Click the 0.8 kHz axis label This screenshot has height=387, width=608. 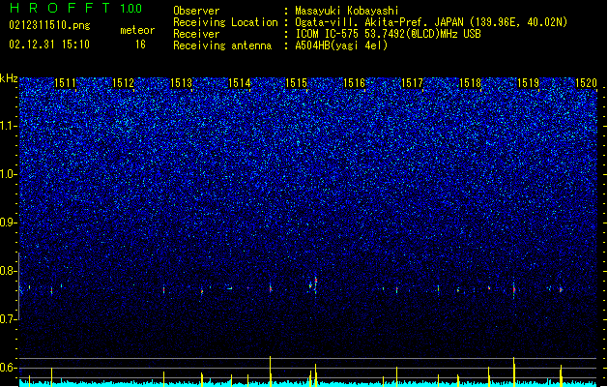[x=9, y=271]
